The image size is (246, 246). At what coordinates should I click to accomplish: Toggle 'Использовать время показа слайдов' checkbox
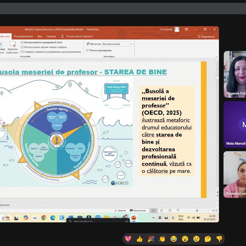click(22, 47)
